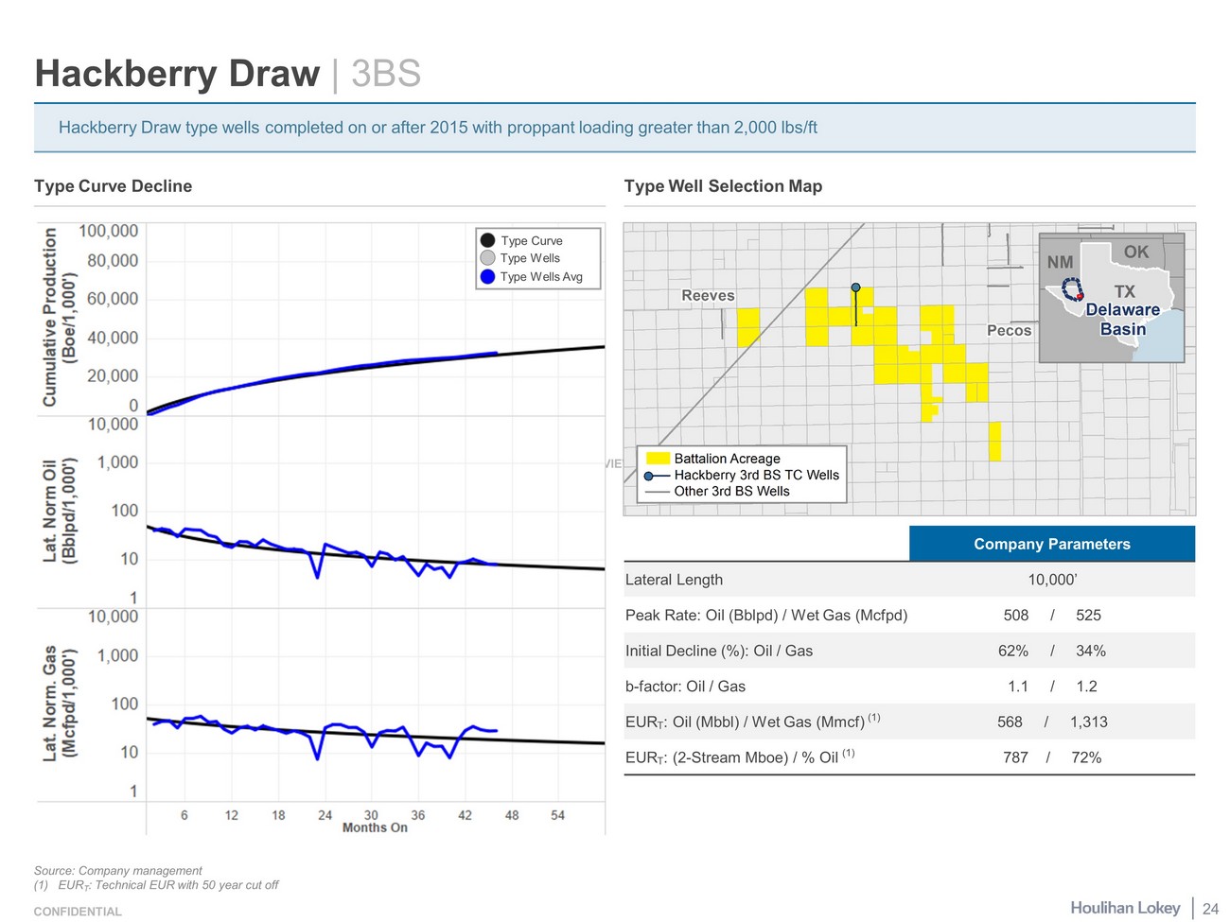The width and height of the screenshot is (1230, 922).
Task: Click the black Type Curve legend dot
Action: [x=487, y=240]
